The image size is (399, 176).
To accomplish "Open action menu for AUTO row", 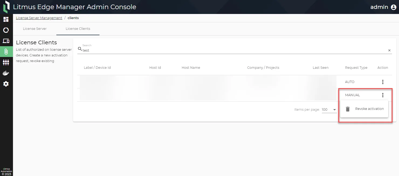I will (x=383, y=82).
